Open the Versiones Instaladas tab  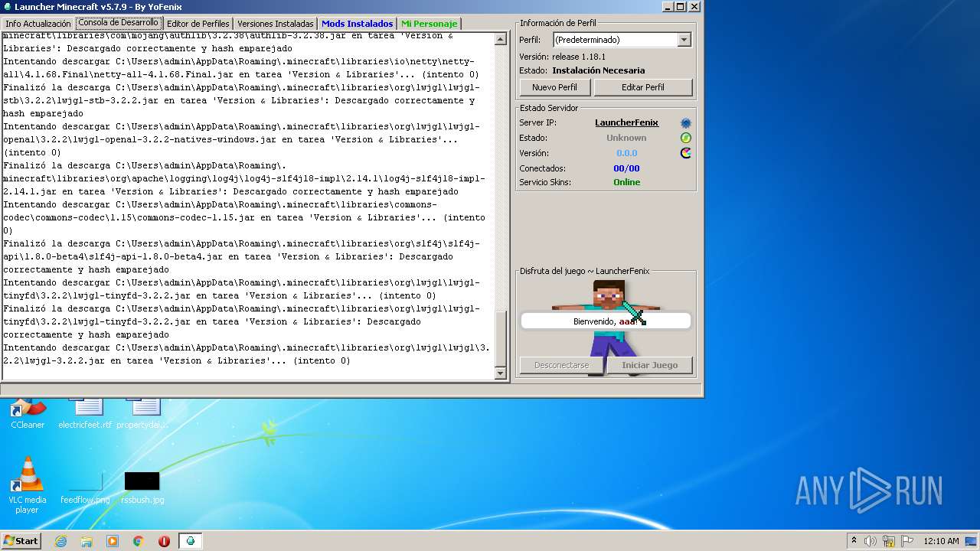click(276, 24)
